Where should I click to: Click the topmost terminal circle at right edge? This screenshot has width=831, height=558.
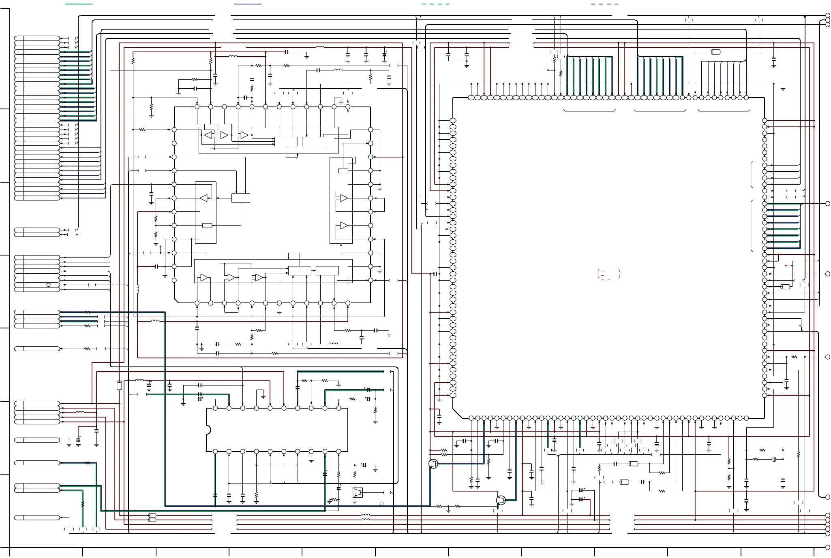(x=828, y=15)
